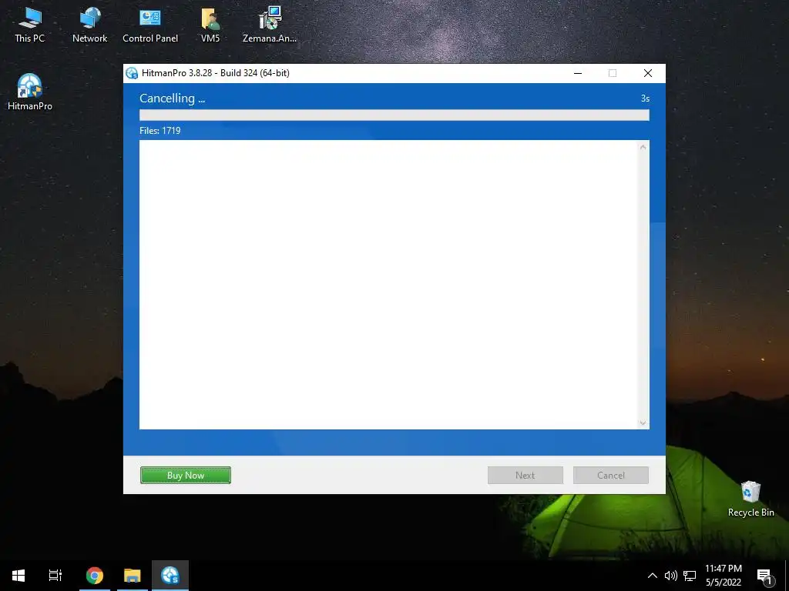The height and width of the screenshot is (591, 789).
Task: Close the HitmanPro window
Action: 648,73
